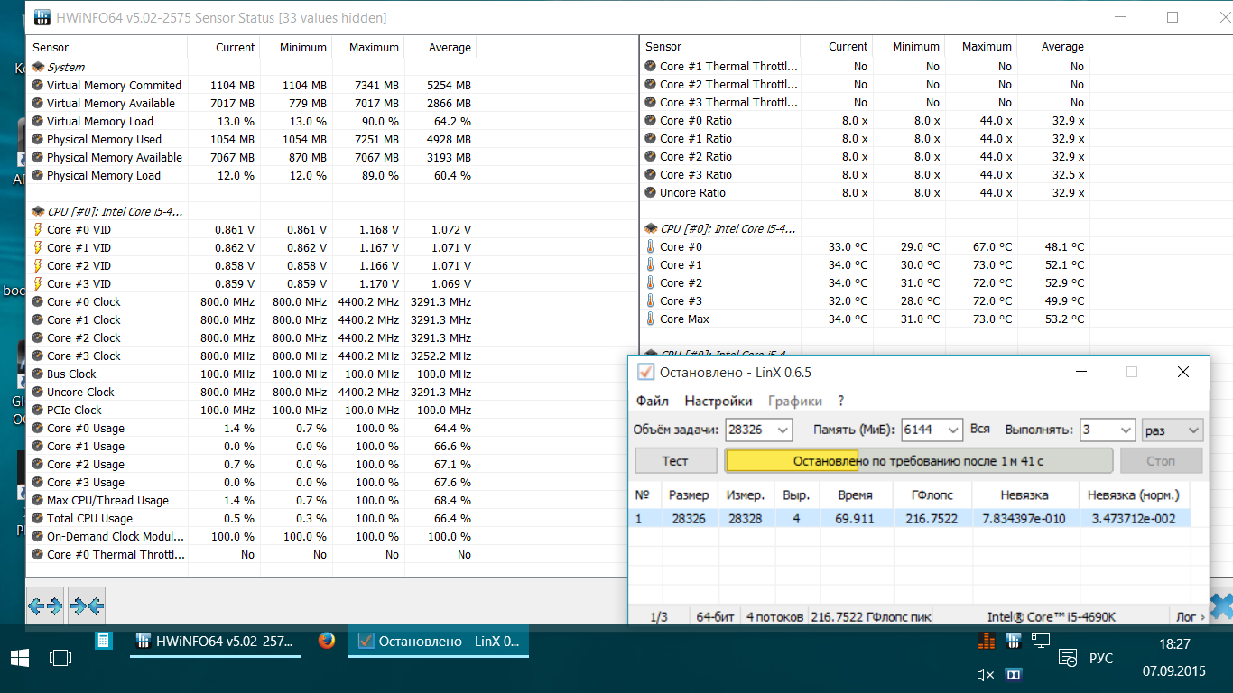Click the 69.911 time value in LinX results

click(856, 519)
